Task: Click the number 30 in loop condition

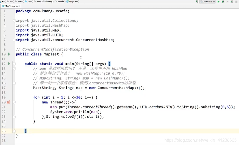Action: coord(78,97)
